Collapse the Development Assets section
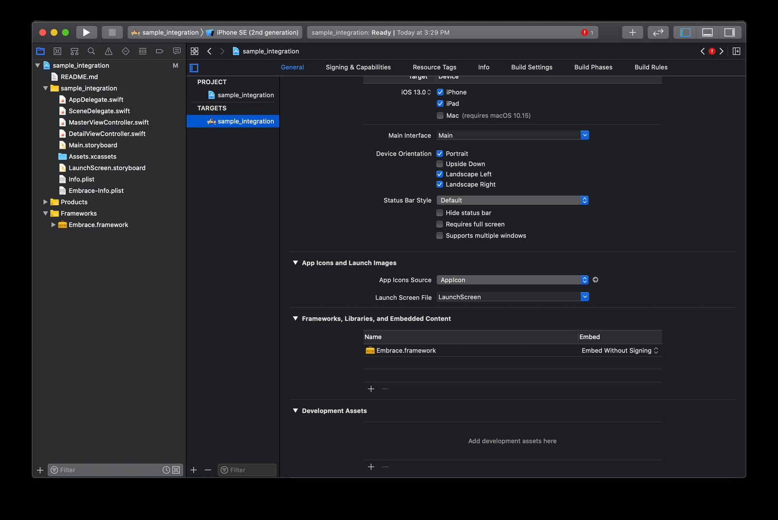778x520 pixels. [295, 411]
